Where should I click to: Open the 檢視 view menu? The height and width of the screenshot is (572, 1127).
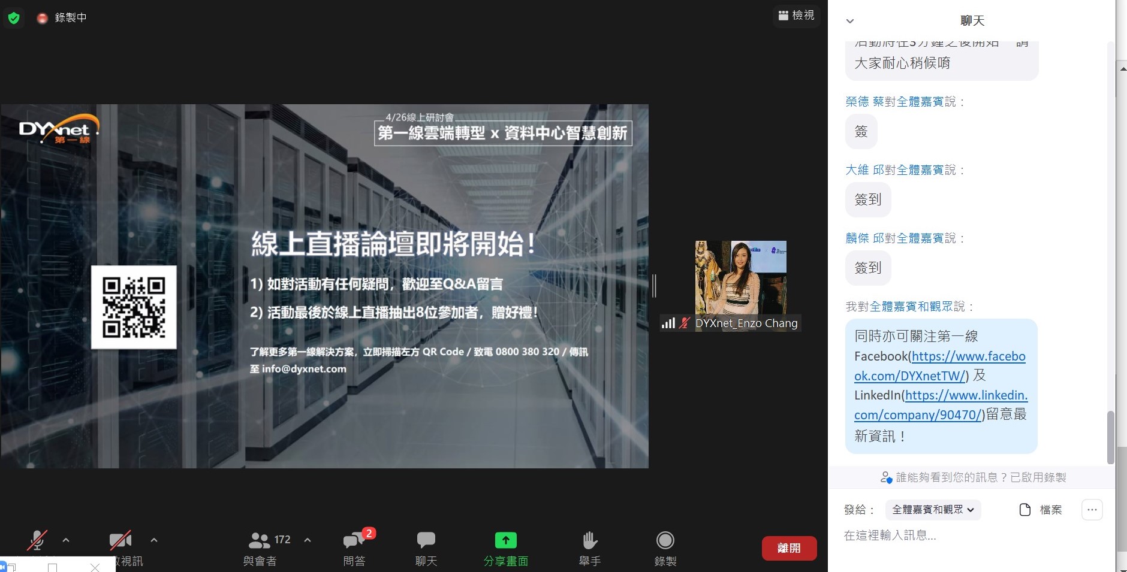click(796, 16)
